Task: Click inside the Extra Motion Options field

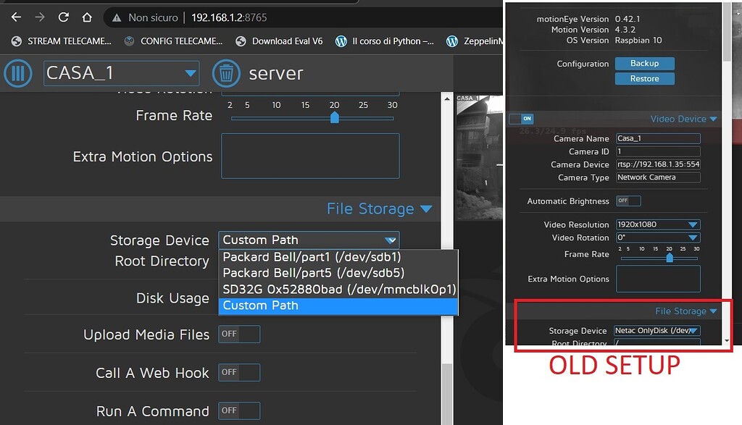Action: tap(310, 156)
